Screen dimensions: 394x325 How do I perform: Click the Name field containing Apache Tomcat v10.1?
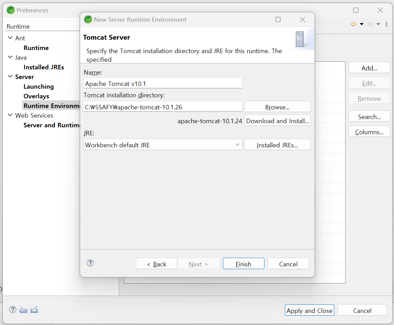coord(163,83)
